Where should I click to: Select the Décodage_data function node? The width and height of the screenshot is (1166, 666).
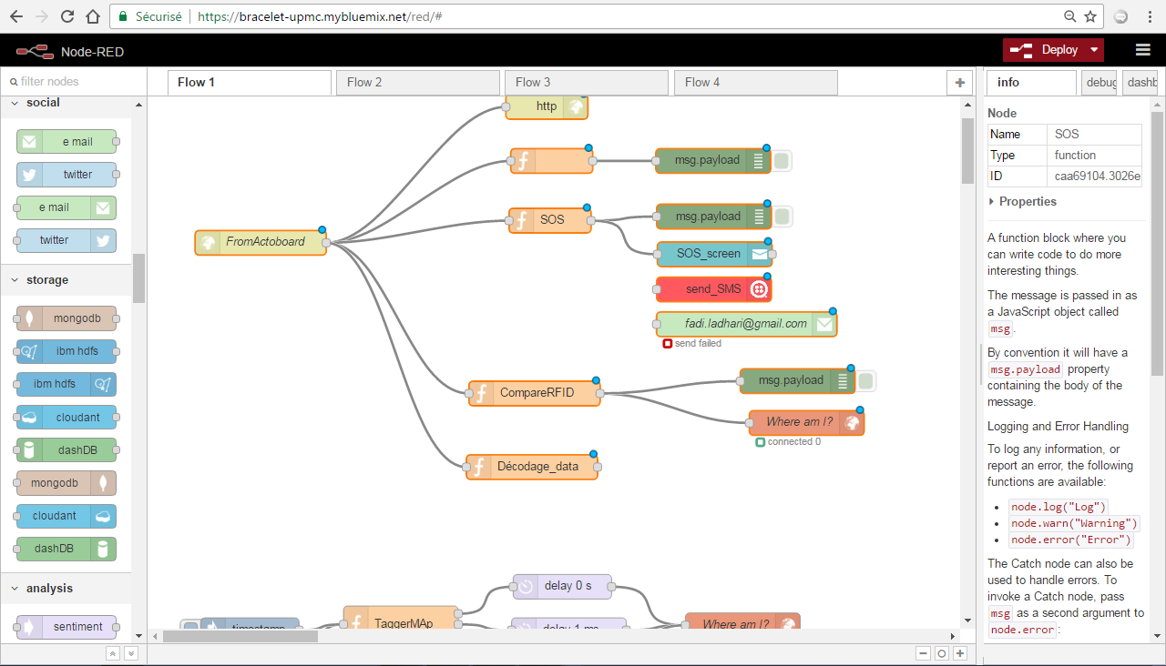(x=532, y=467)
